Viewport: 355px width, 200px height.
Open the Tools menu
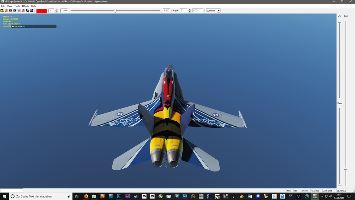click(17, 6)
